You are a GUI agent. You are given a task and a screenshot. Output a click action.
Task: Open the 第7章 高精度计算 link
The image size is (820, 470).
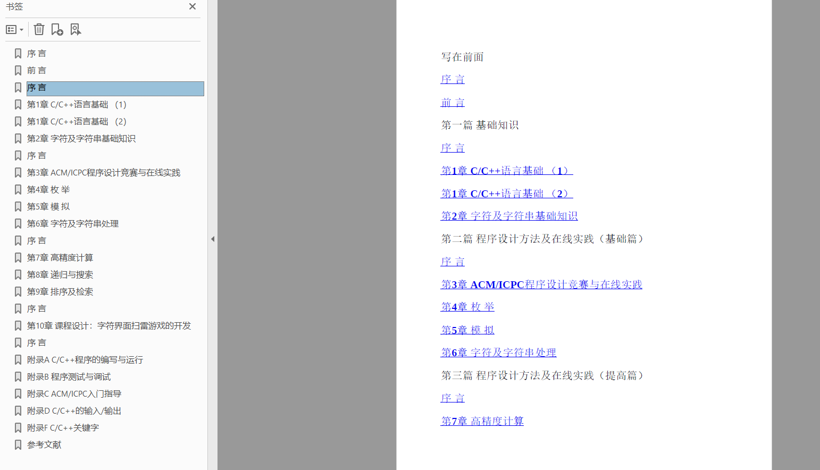tap(482, 421)
